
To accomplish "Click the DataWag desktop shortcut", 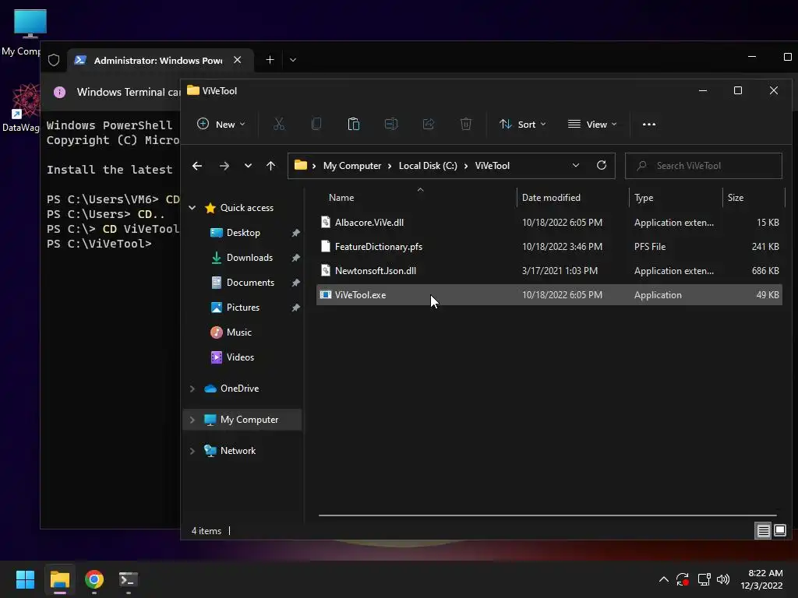I will coord(21,108).
